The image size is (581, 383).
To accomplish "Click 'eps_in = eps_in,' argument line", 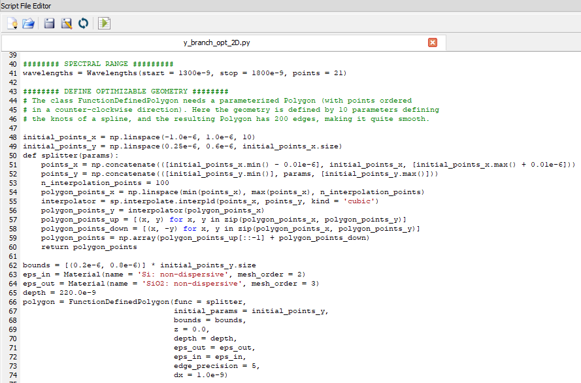I will (x=210, y=356).
